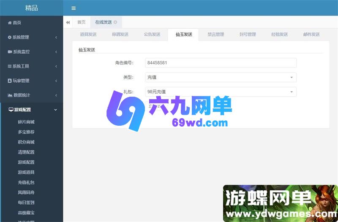
Task: Open 游戏道具 in the sidebar
Action: tap(26, 172)
